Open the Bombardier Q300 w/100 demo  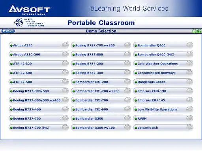tap(101, 127)
